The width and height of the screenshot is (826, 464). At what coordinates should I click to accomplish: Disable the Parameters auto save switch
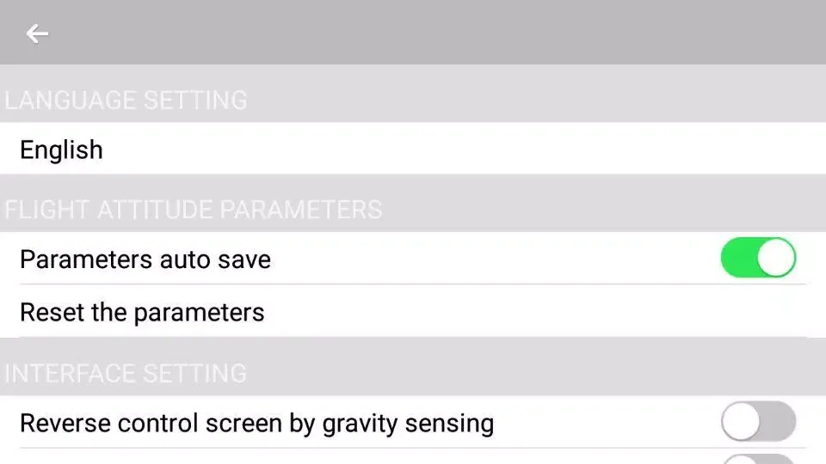tap(758, 258)
